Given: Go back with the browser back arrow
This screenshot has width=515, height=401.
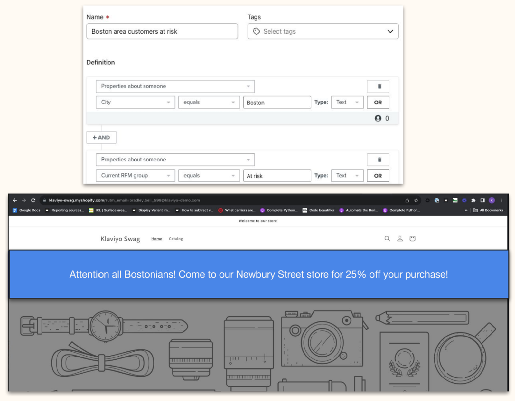Looking at the screenshot, I should click(x=15, y=200).
